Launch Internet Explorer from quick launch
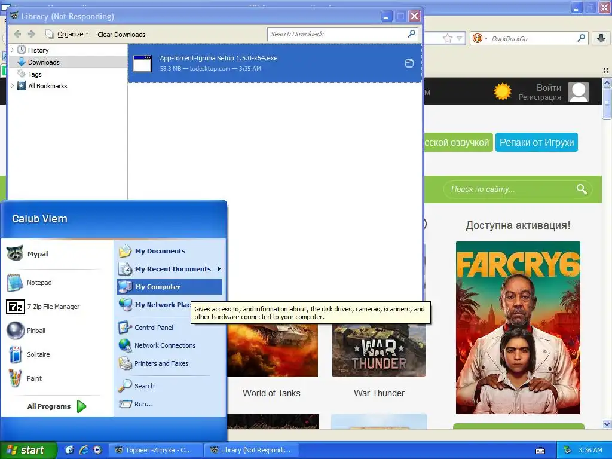Viewport: 612px width, 459px height. (x=83, y=450)
